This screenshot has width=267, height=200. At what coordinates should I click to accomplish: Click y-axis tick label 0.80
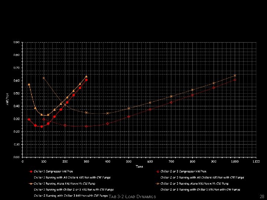[x=17, y=55]
